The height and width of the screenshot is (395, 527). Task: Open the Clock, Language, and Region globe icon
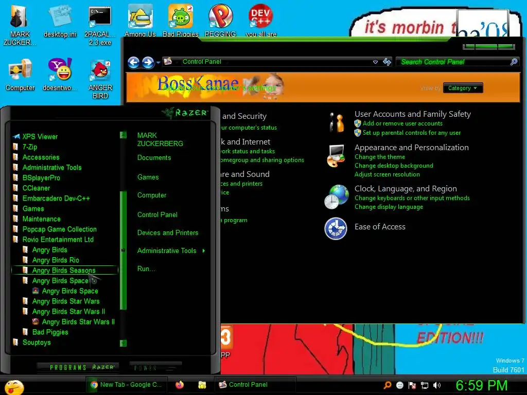tap(337, 196)
